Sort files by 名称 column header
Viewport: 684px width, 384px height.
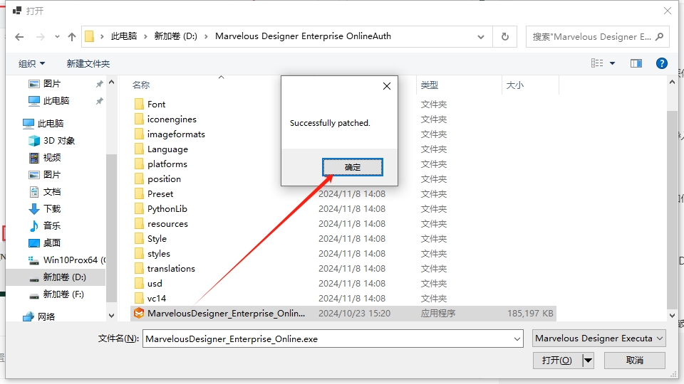(141, 85)
